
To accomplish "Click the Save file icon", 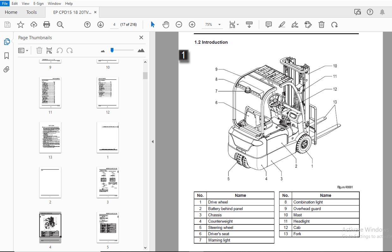I will pos(7,25).
